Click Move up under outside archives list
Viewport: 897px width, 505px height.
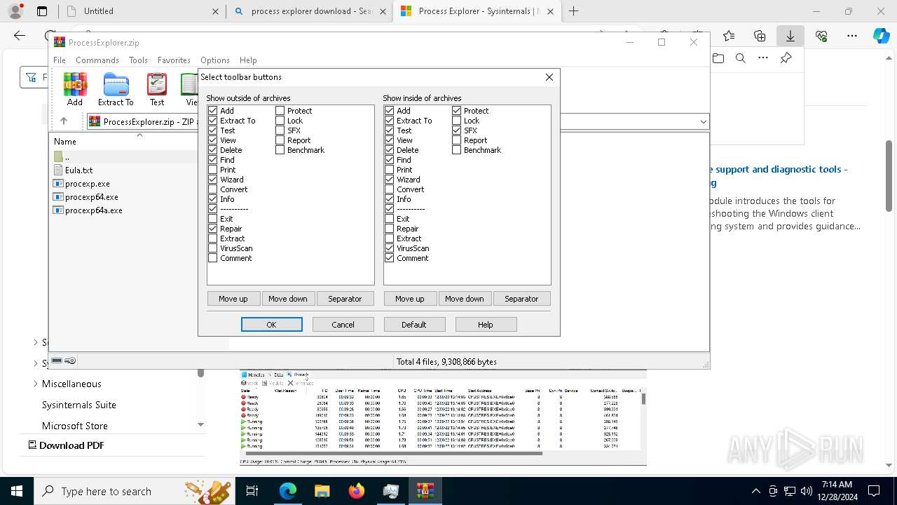[233, 299]
